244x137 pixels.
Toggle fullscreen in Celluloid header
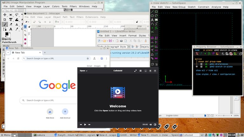[x=135, y=71]
